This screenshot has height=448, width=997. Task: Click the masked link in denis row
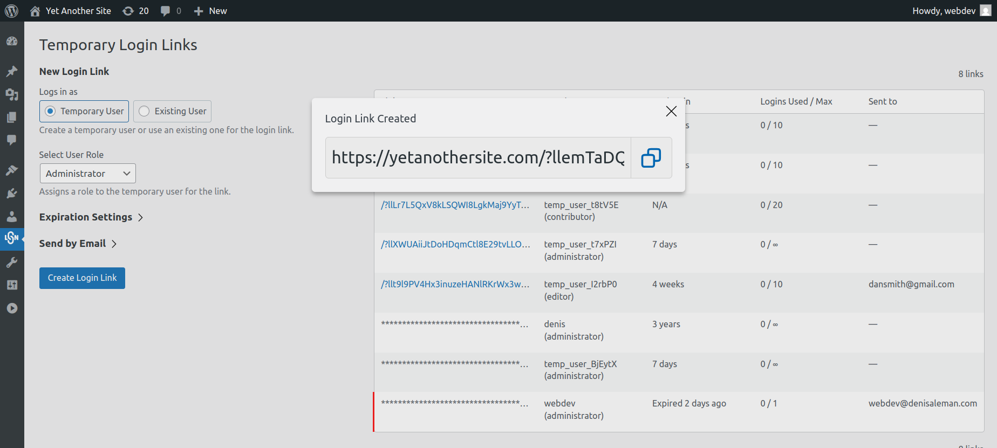[455, 324]
